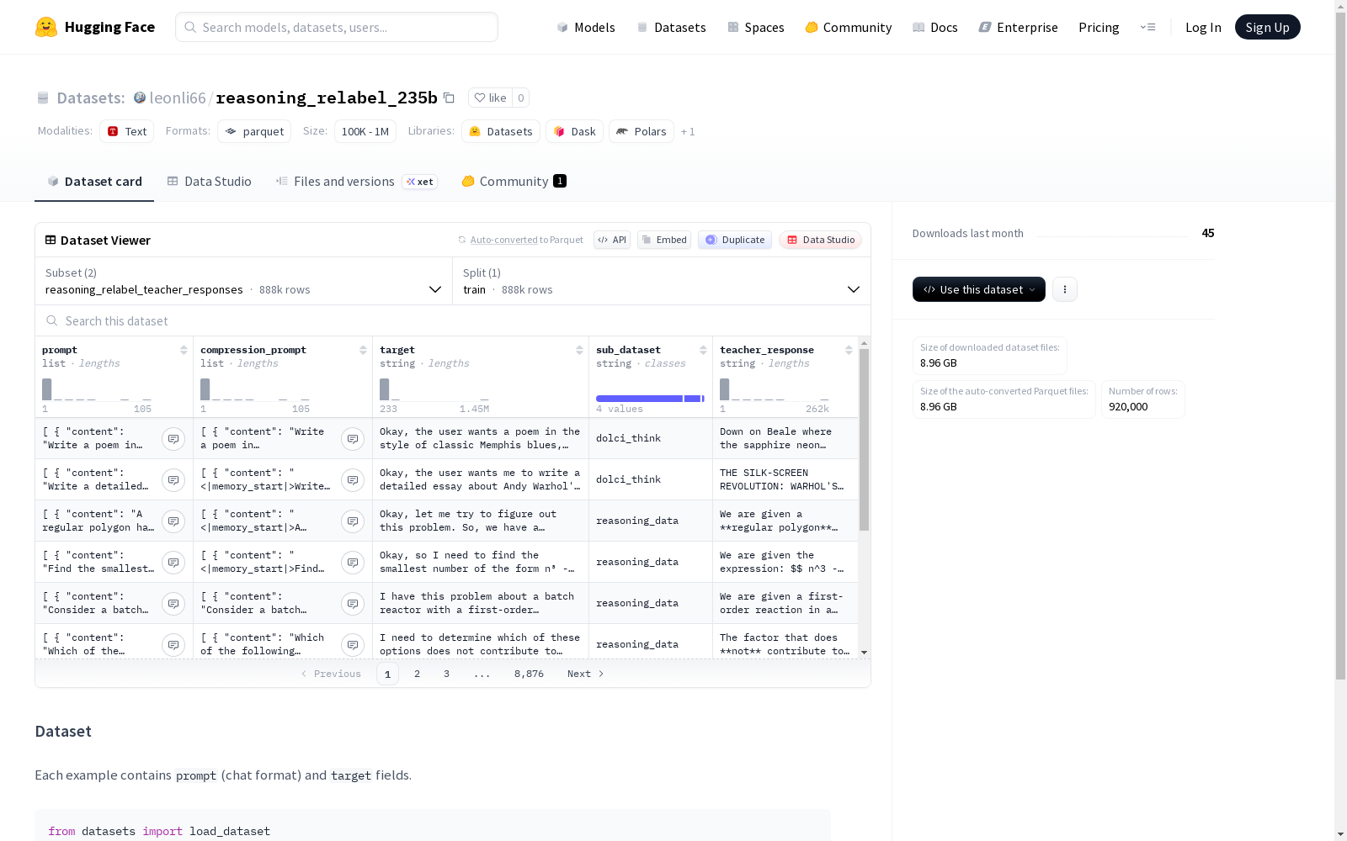Viewport: 1347px width, 841px height.
Task: Focus the Search this dataset field
Action: 453,320
